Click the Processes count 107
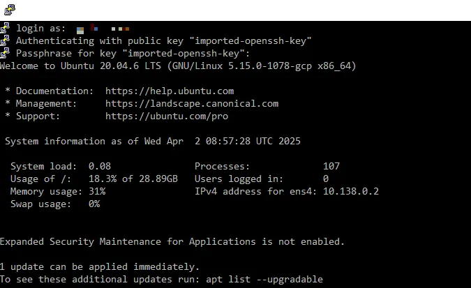Viewport: 471px width, 288px height. point(331,166)
